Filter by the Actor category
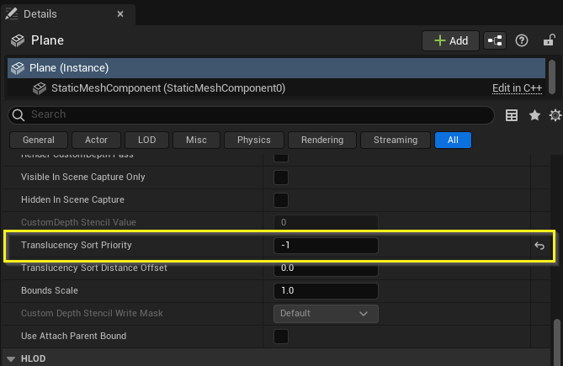This screenshot has height=366, width=563. coord(96,140)
